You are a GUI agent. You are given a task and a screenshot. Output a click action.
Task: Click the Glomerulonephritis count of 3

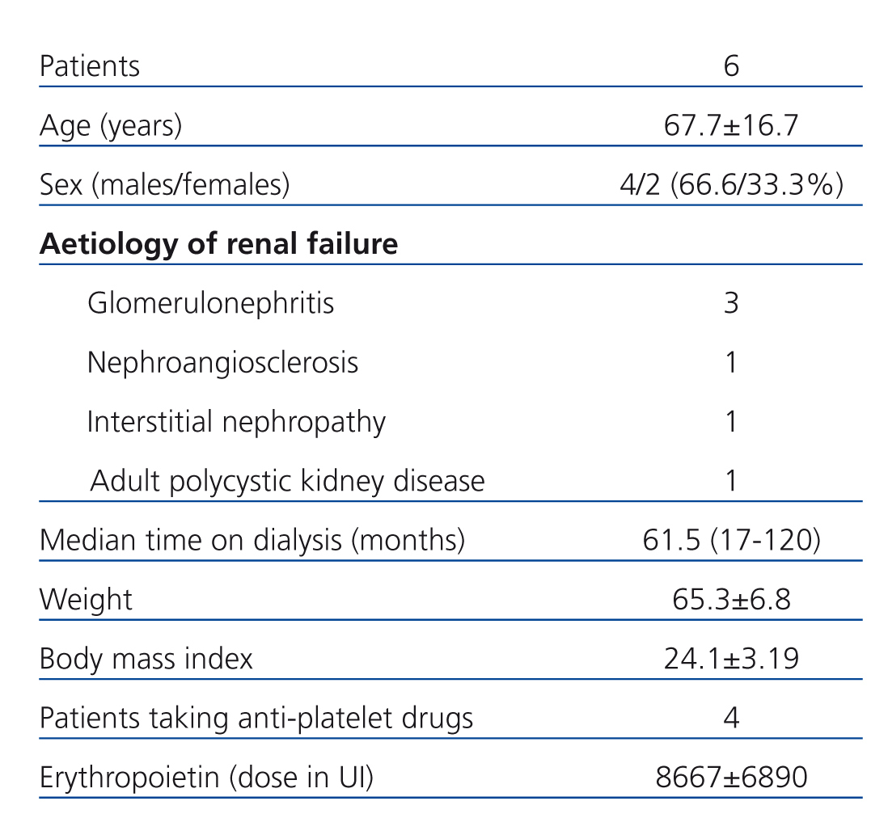[x=731, y=303]
